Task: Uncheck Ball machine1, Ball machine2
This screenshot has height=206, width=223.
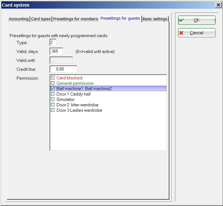Action: coord(53,88)
